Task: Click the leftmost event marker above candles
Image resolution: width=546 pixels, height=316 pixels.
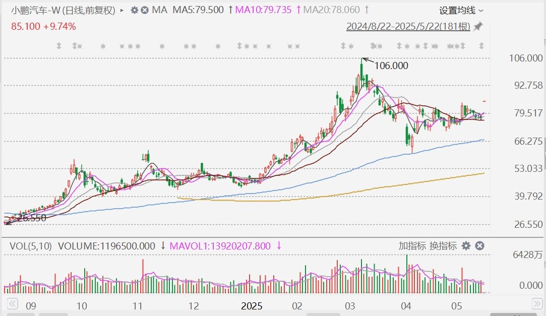Action: 59,46
